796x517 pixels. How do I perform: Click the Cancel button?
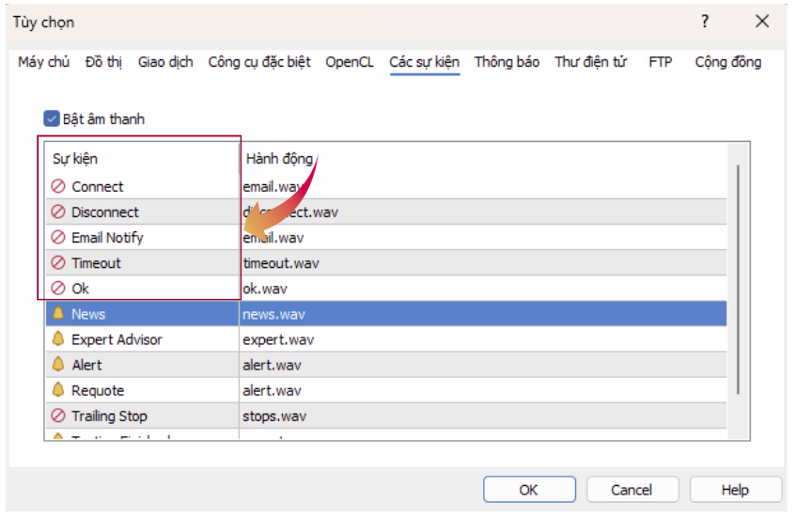(632, 490)
